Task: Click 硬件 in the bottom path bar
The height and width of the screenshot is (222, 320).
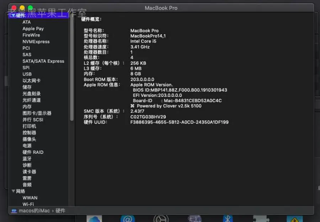Action: (60, 211)
